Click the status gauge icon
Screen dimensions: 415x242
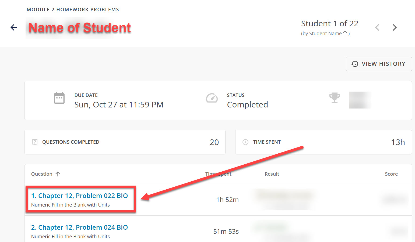(212, 98)
